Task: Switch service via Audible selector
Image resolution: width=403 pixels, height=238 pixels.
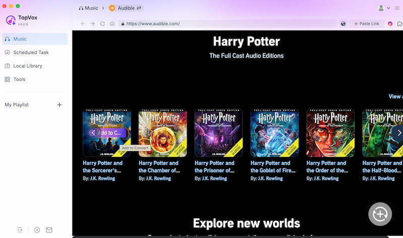Action: point(125,8)
